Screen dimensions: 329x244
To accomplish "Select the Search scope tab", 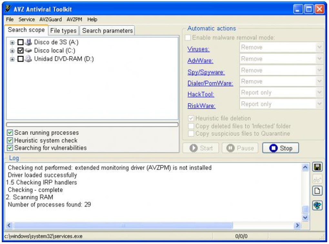I will [x=26, y=30].
